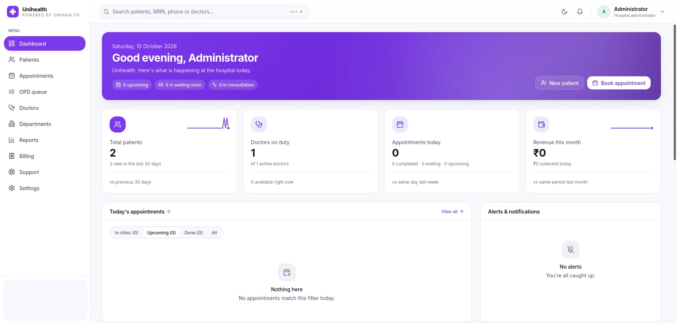Toggle dark mode moon icon
Viewport: 677px width, 323px height.
point(564,12)
